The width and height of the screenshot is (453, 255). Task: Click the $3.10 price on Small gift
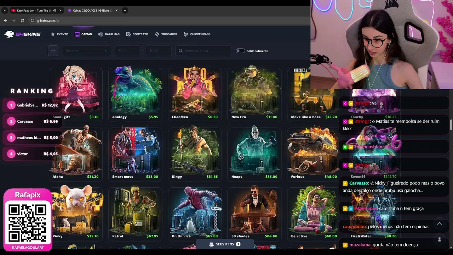(94, 117)
